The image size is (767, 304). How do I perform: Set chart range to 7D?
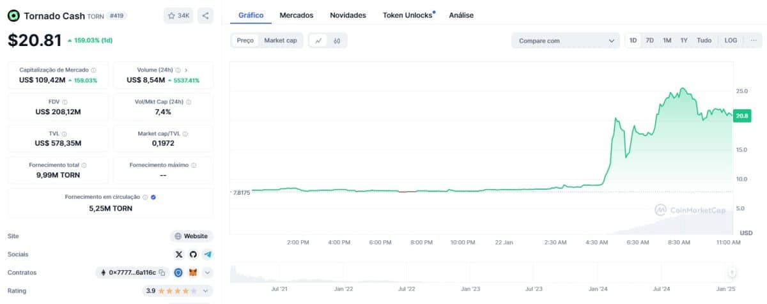[649, 40]
